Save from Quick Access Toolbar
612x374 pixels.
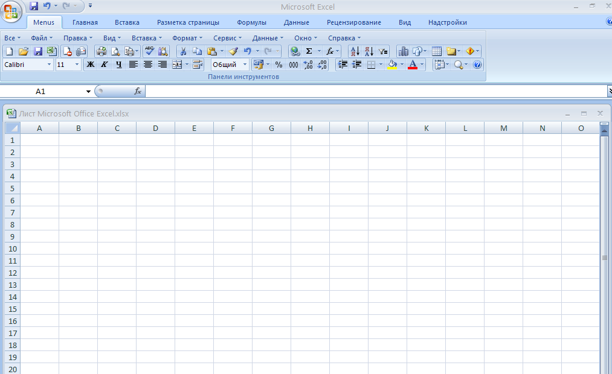point(34,6)
